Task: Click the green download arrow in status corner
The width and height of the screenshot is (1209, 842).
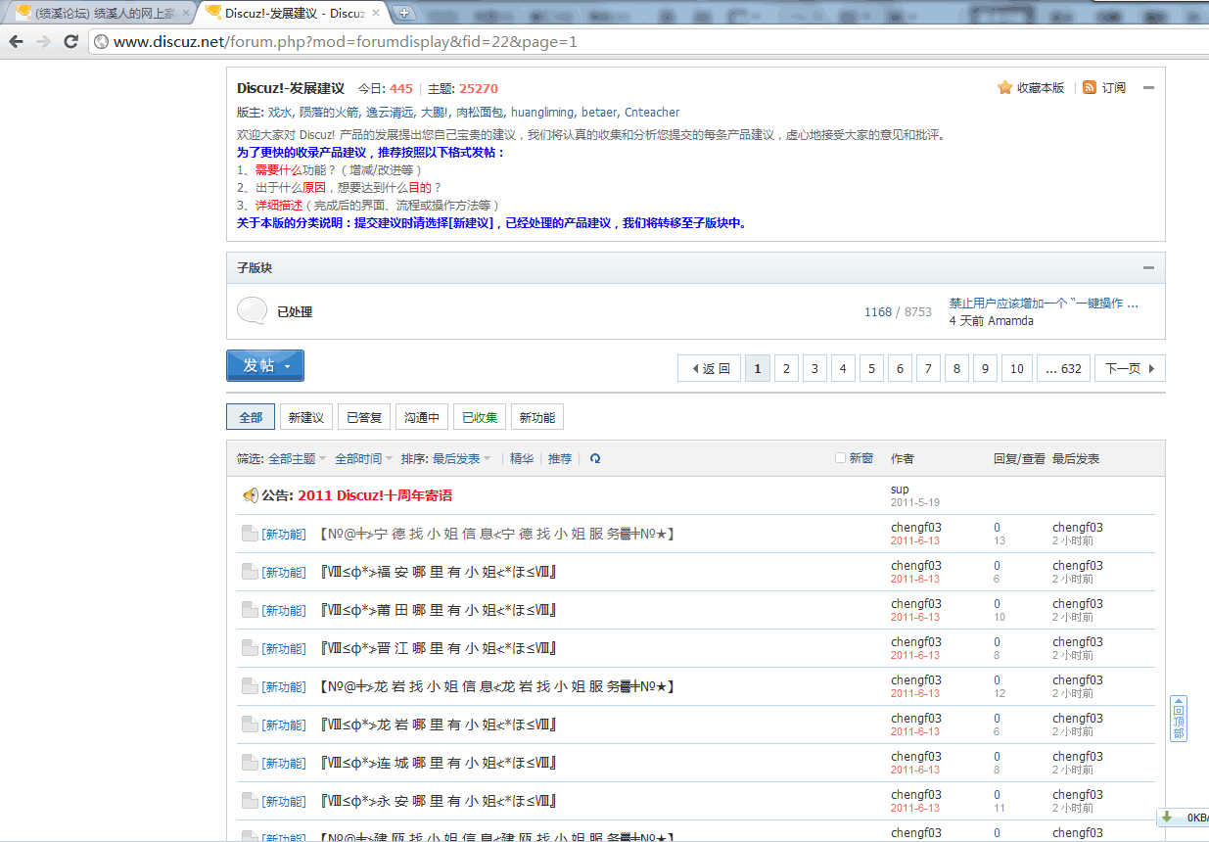Action: click(1167, 817)
